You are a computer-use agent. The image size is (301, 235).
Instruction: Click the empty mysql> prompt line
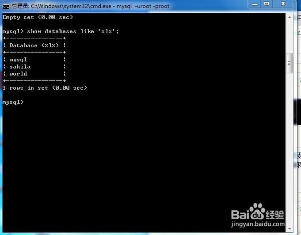[13, 102]
